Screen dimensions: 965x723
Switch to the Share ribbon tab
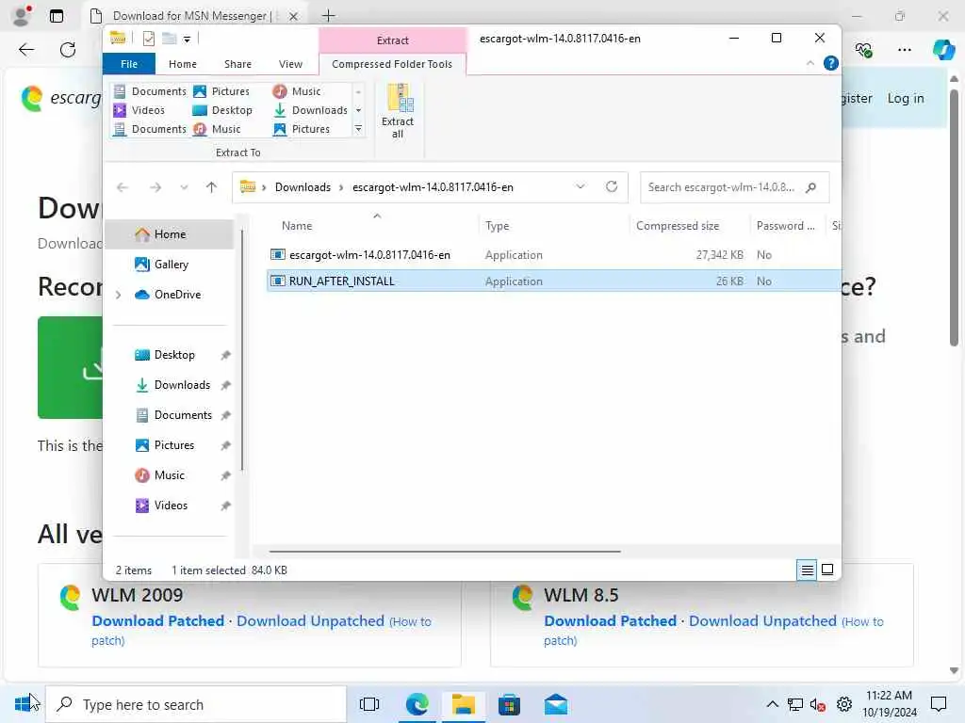click(x=237, y=64)
